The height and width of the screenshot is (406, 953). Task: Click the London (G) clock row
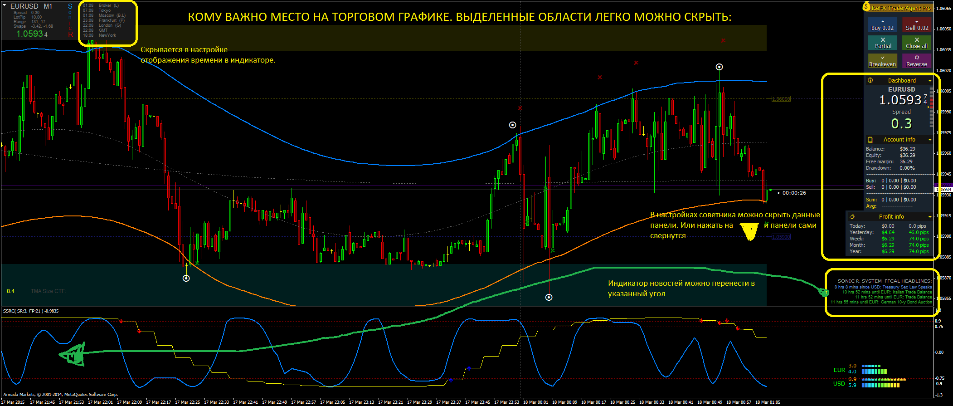[x=102, y=25]
